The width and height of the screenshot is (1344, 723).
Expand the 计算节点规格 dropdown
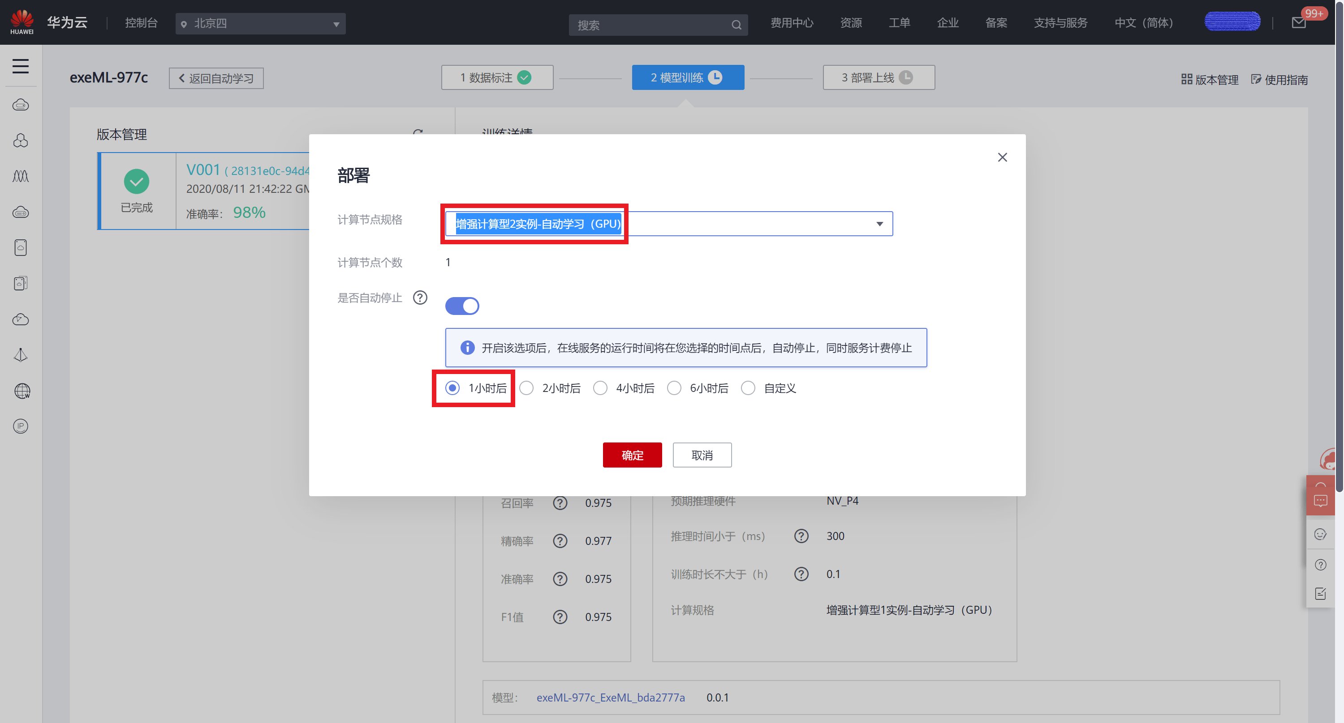(x=879, y=224)
